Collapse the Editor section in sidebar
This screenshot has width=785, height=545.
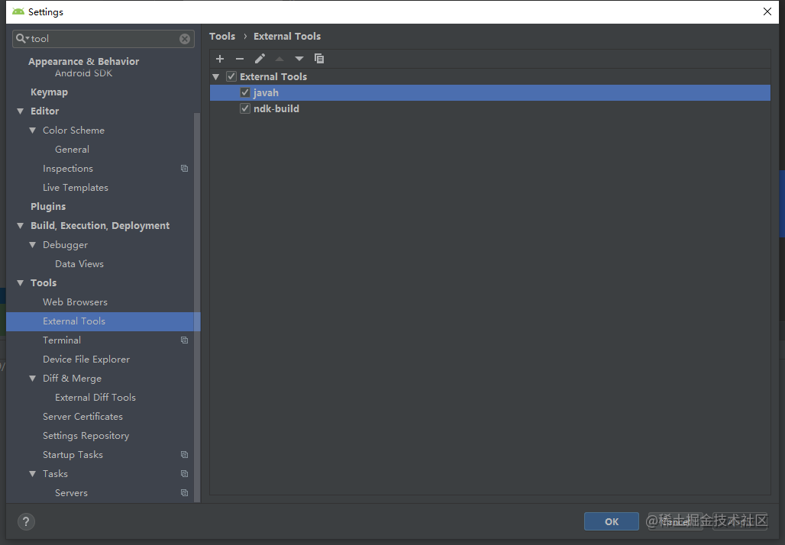[21, 111]
